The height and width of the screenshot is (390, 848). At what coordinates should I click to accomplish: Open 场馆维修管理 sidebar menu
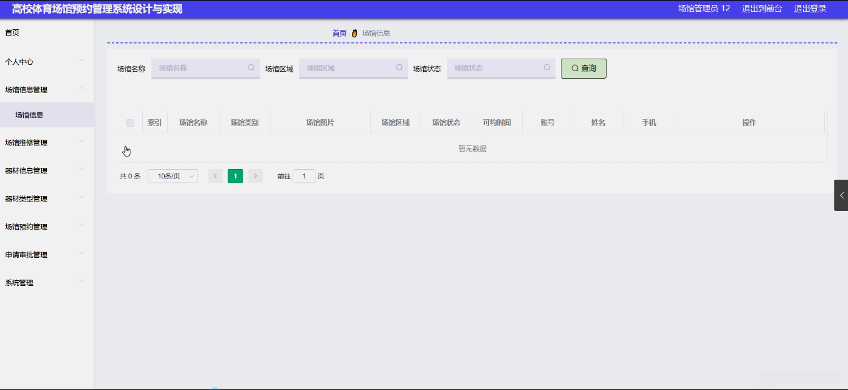pyautogui.click(x=47, y=142)
